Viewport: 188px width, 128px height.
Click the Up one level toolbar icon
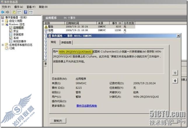(x=14, y=12)
